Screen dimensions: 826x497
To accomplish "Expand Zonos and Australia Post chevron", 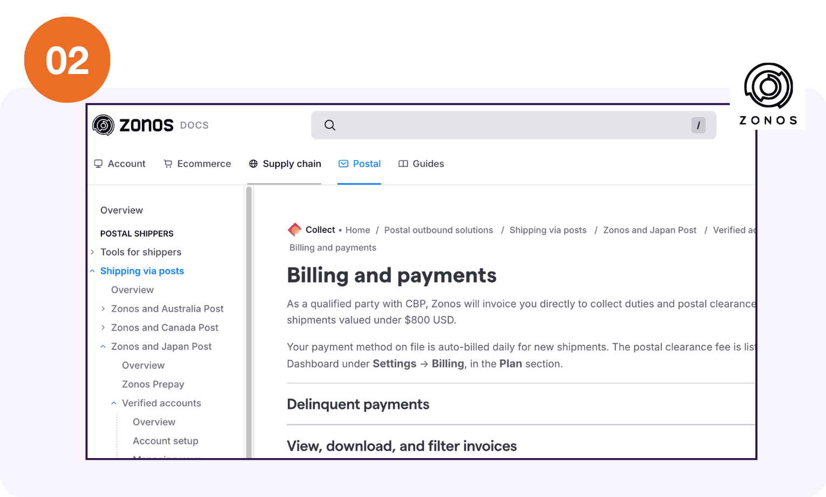I will (x=103, y=308).
